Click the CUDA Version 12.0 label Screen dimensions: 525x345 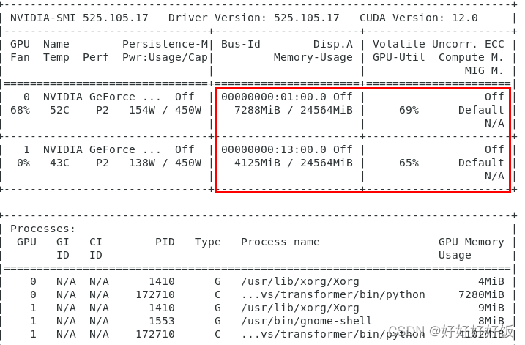(418, 18)
